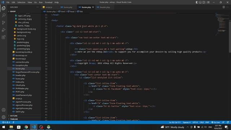This screenshot has height=130, width=231.
Task: Open header.php in explorer
Action: [x=21, y=75]
